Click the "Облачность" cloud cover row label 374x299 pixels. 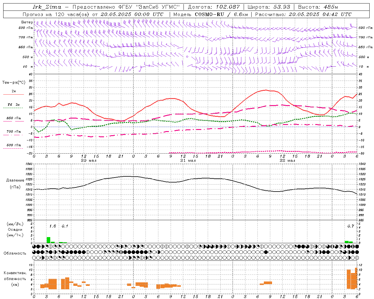pyautogui.click(x=15, y=253)
